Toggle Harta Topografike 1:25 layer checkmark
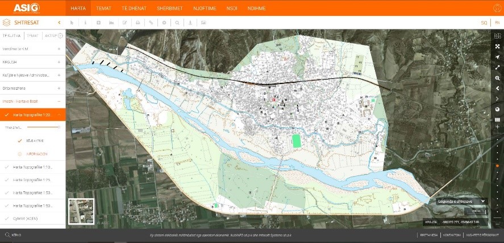 pyautogui.click(x=7, y=180)
